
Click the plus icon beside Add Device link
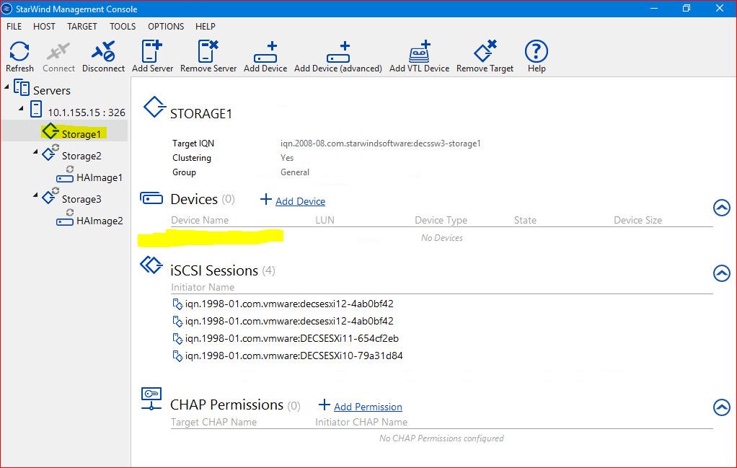click(266, 199)
